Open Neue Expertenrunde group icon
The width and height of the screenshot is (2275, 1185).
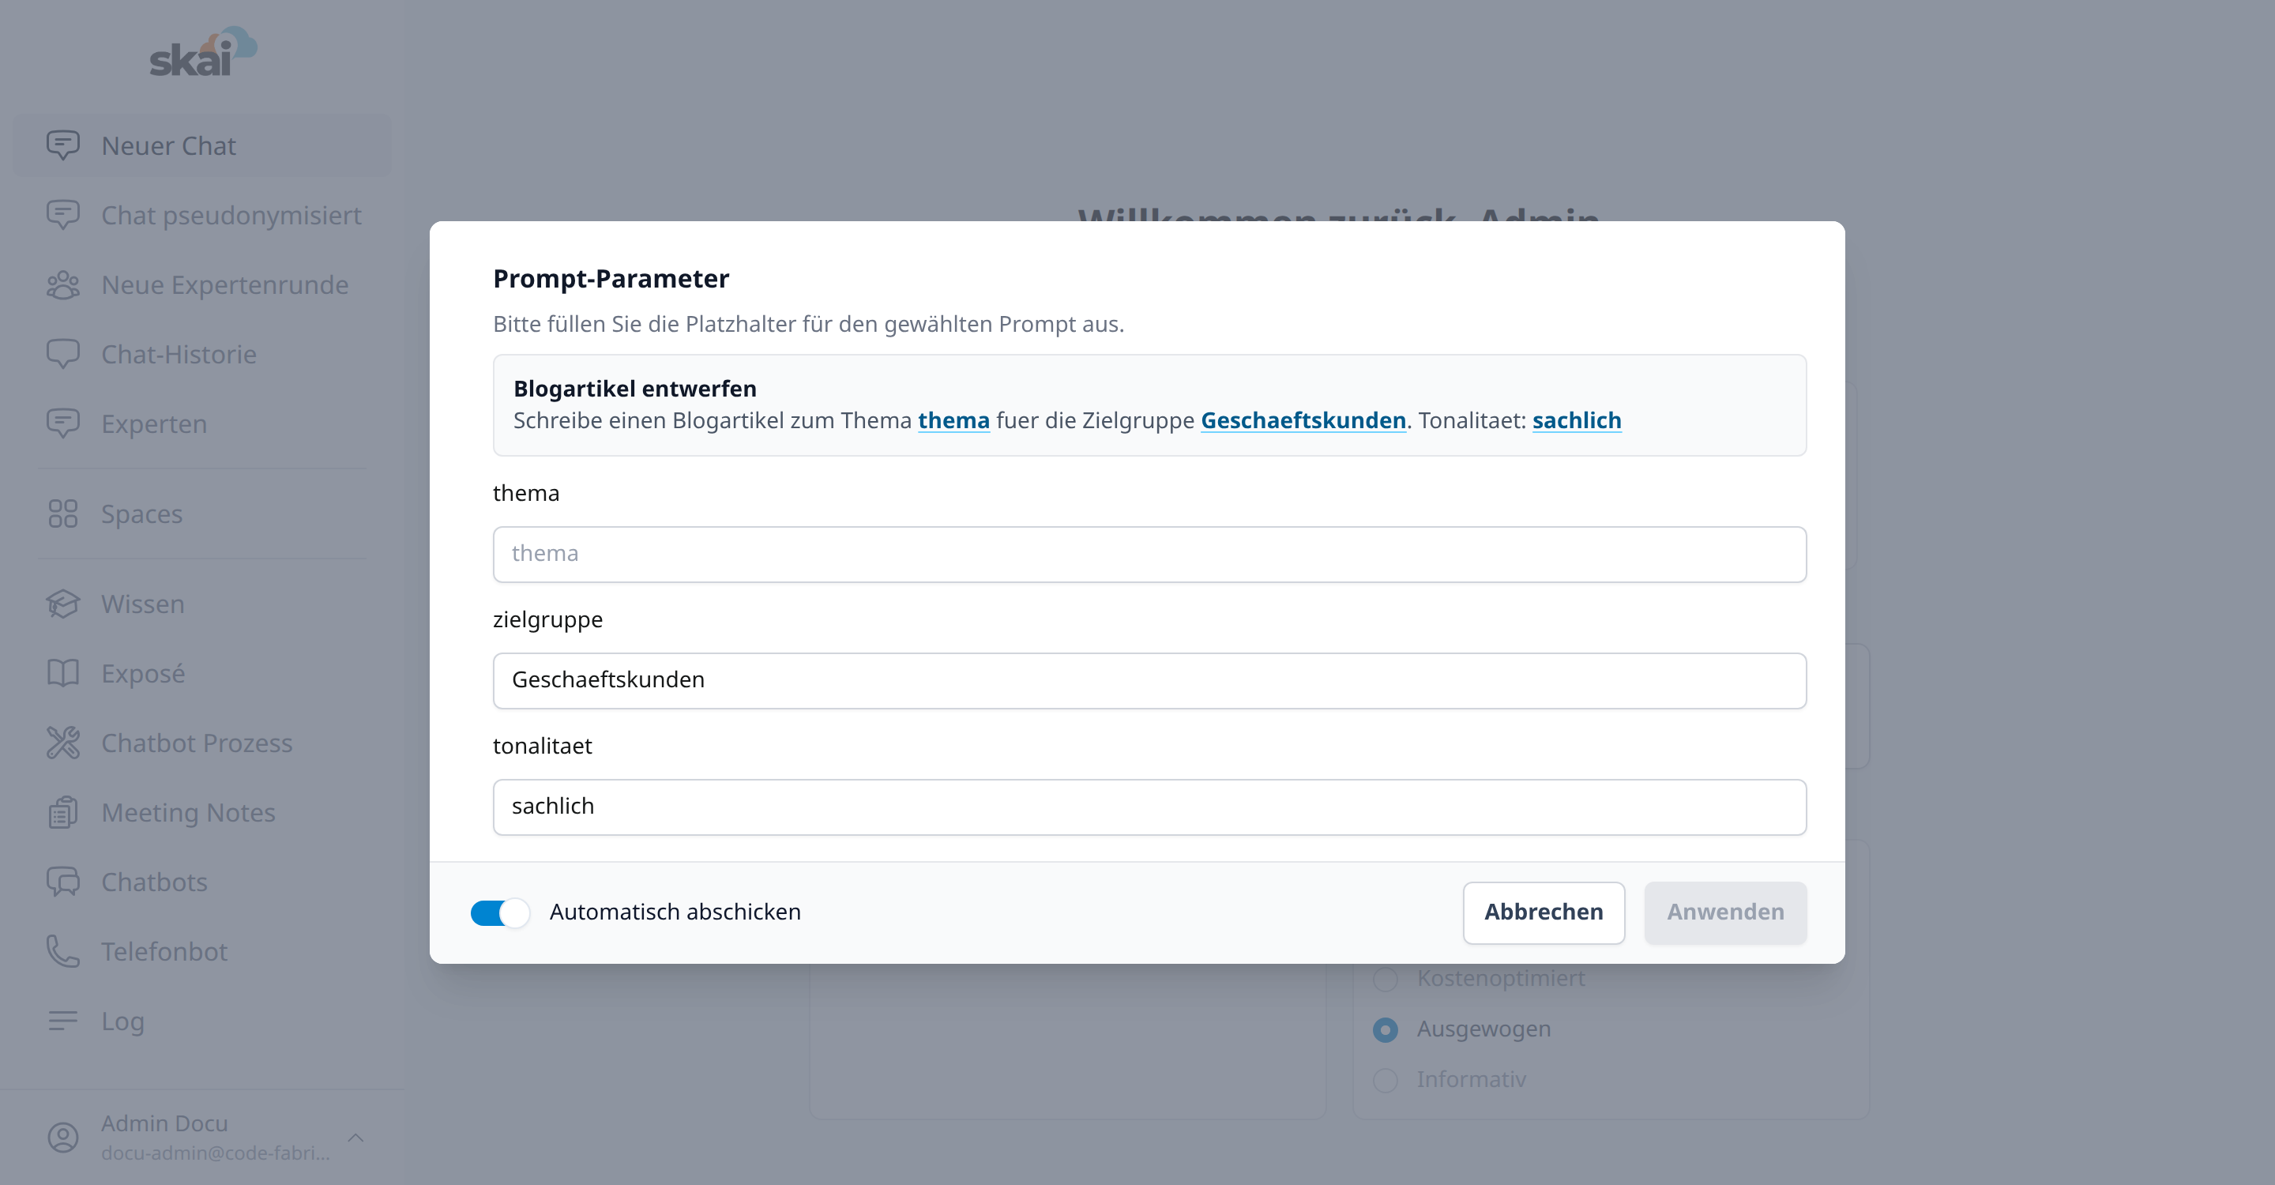pos(62,285)
